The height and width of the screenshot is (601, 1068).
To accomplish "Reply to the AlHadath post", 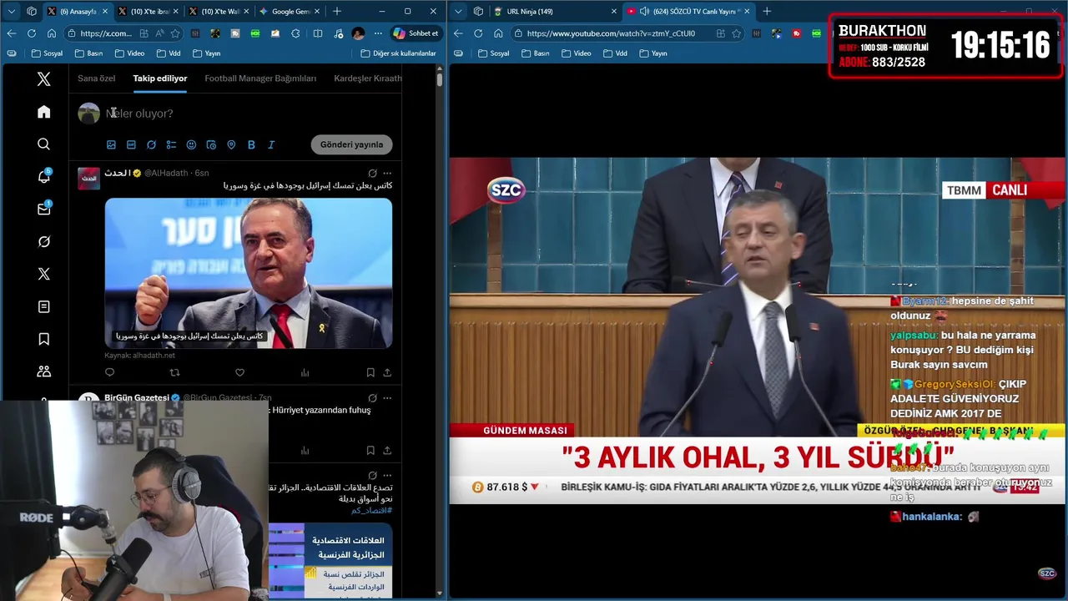I will click(x=109, y=372).
